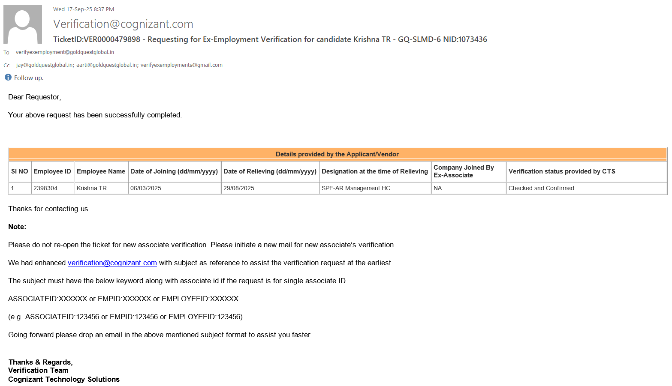The image size is (672, 386).
Task: Click the Cognizant Technology Solutions signature line
Action: pyautogui.click(x=64, y=380)
